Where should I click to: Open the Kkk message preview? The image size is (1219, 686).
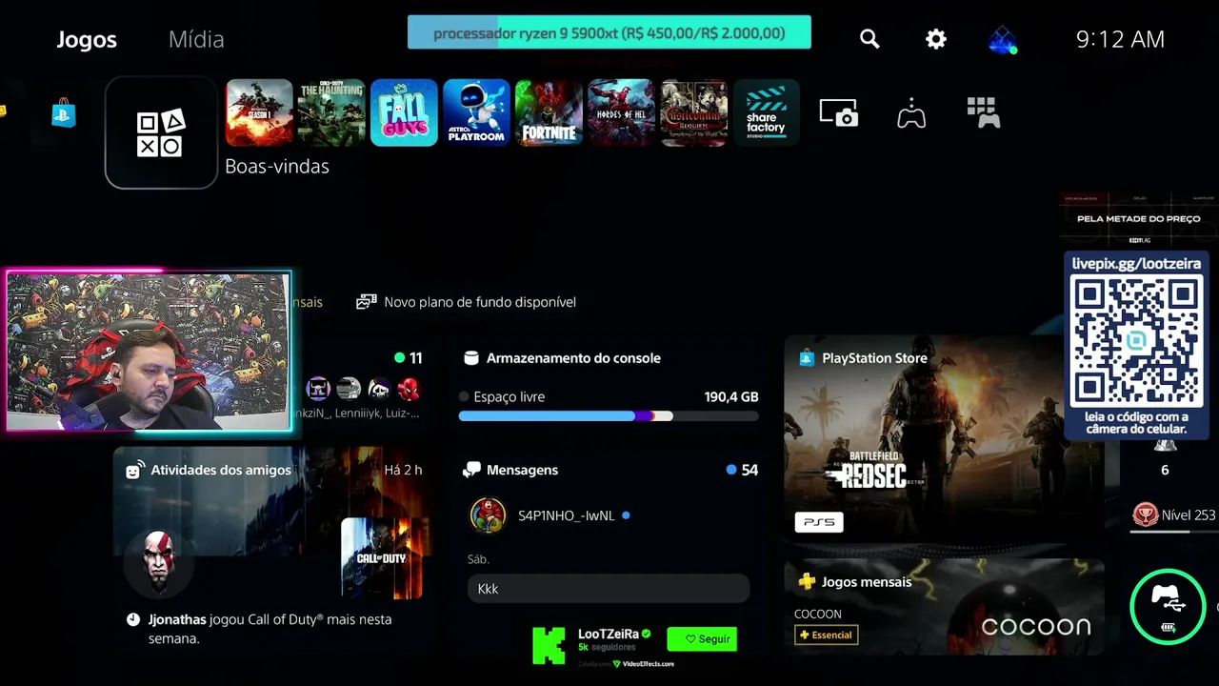[x=609, y=589]
